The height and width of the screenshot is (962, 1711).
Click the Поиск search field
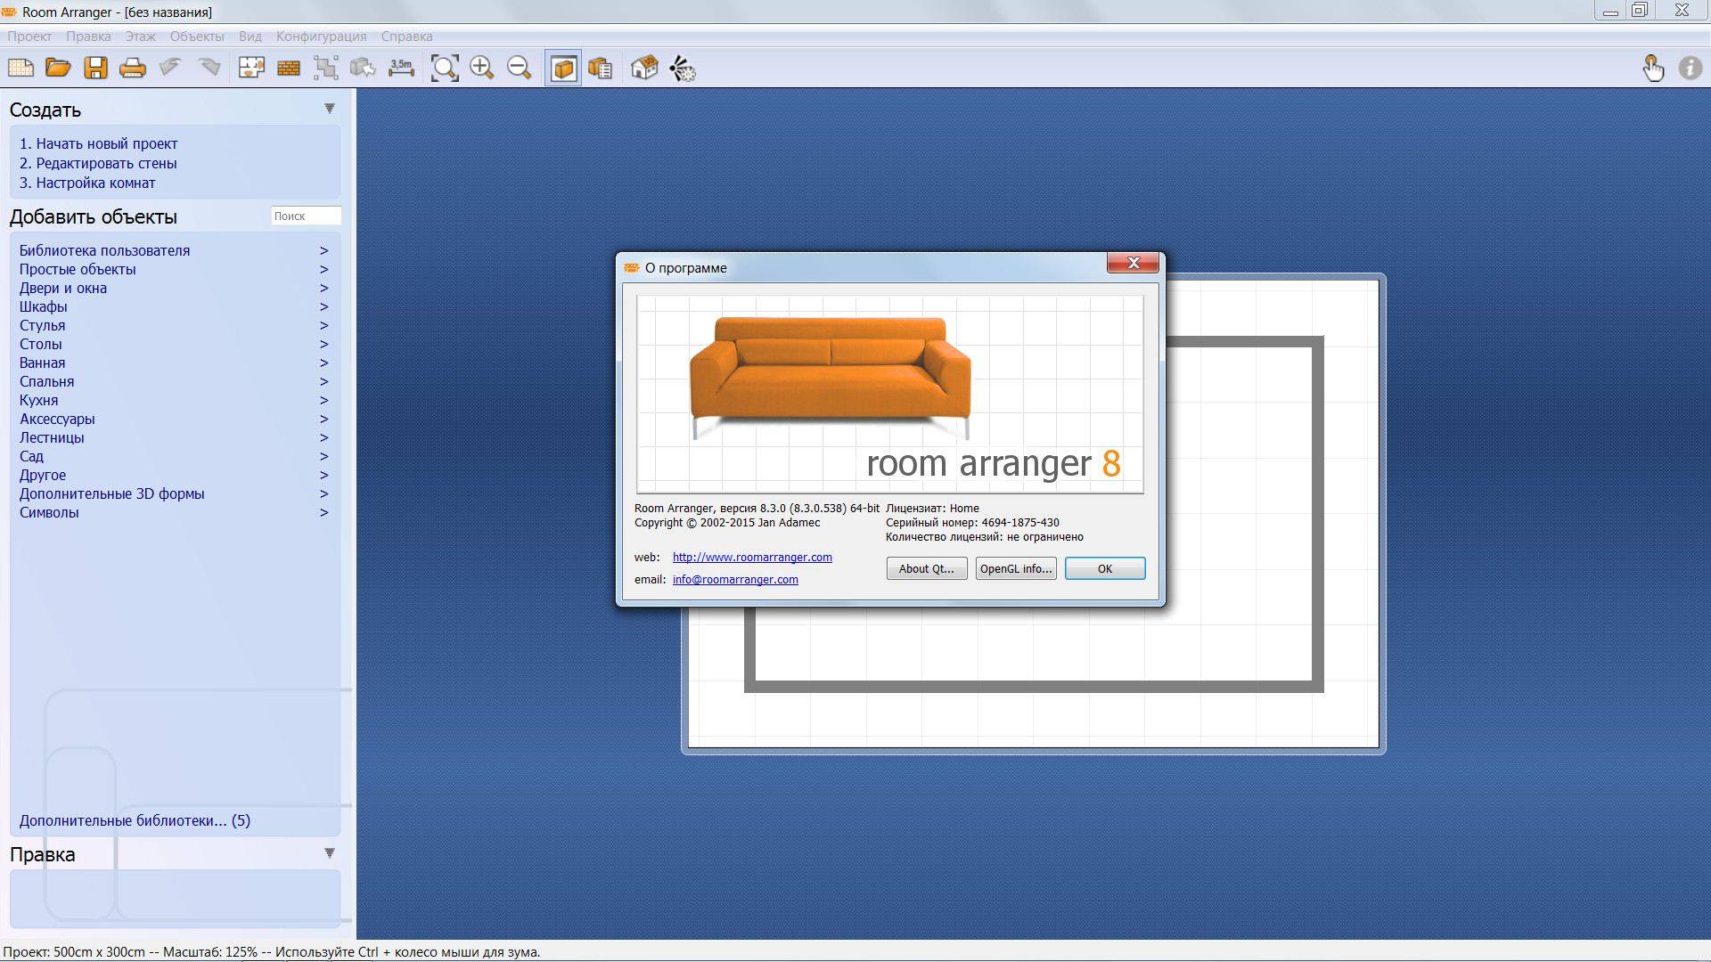coord(306,216)
